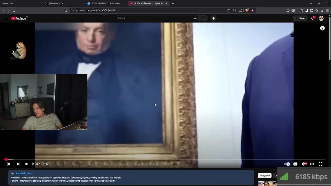Go back in browser history
Screen dimensions: 331x186
coord(4,10)
